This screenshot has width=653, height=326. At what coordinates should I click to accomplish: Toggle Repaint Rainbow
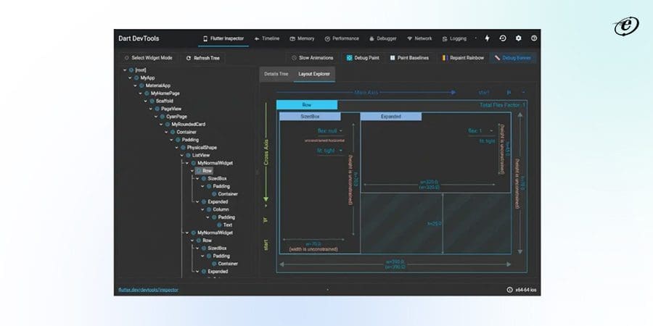[x=463, y=58]
